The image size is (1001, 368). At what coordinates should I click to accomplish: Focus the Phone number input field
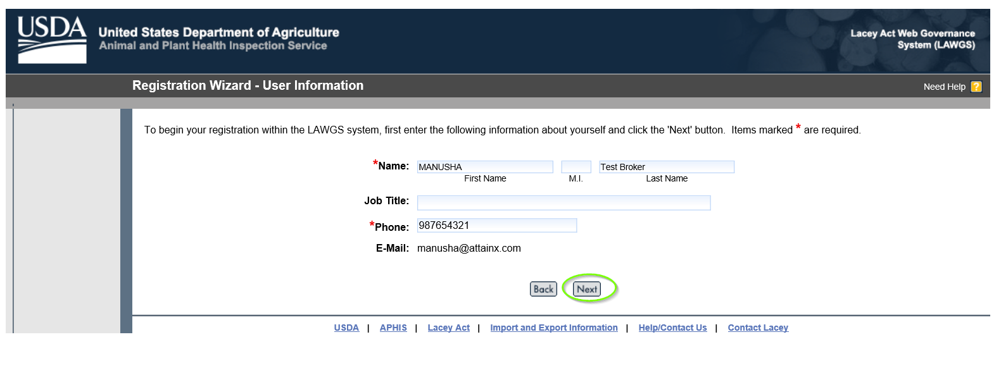[496, 225]
